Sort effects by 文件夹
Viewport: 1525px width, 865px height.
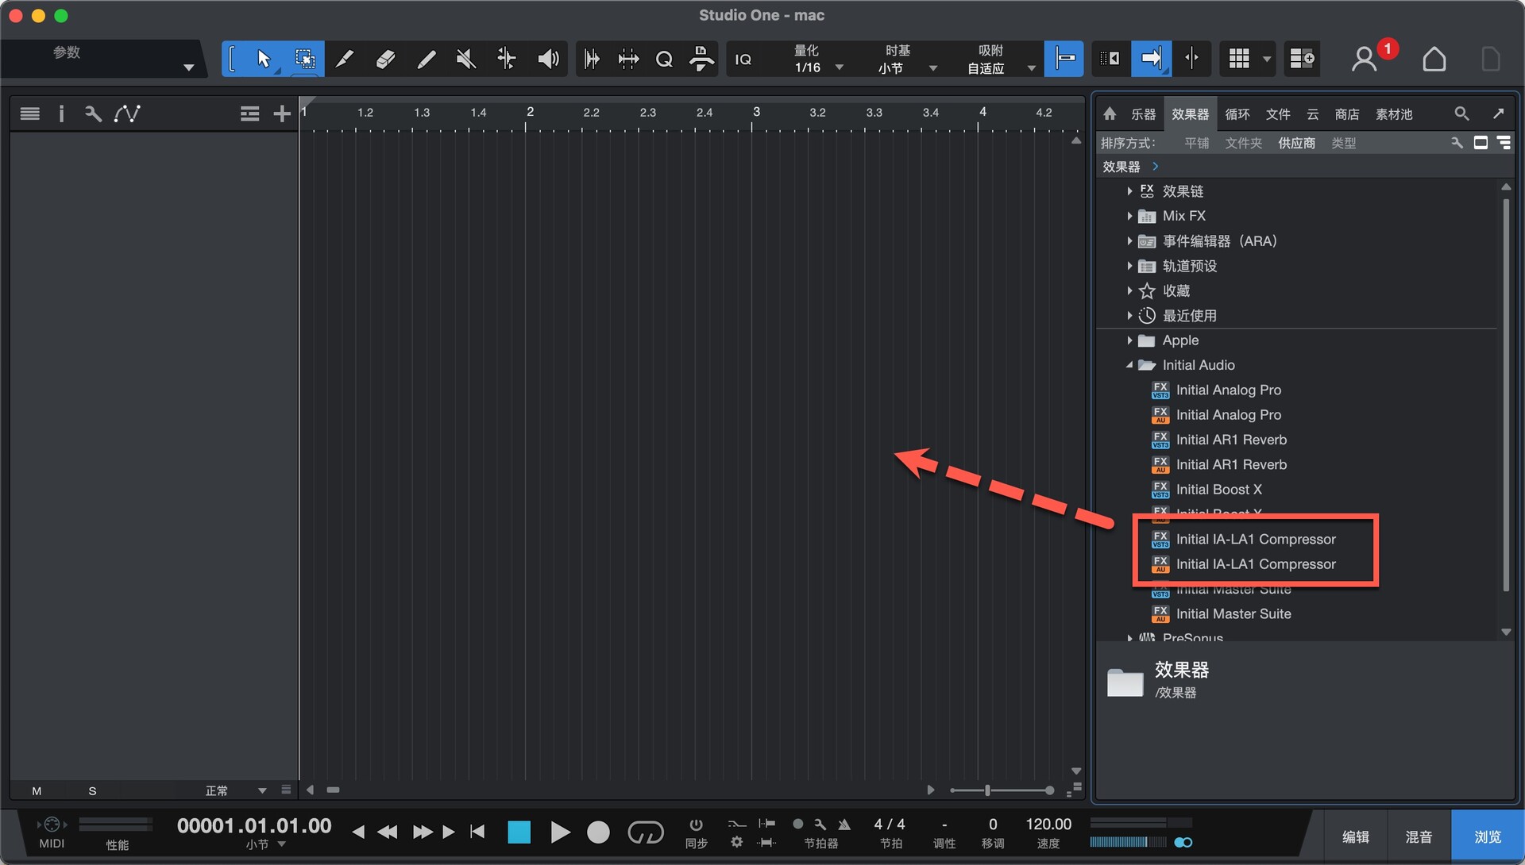(1244, 143)
